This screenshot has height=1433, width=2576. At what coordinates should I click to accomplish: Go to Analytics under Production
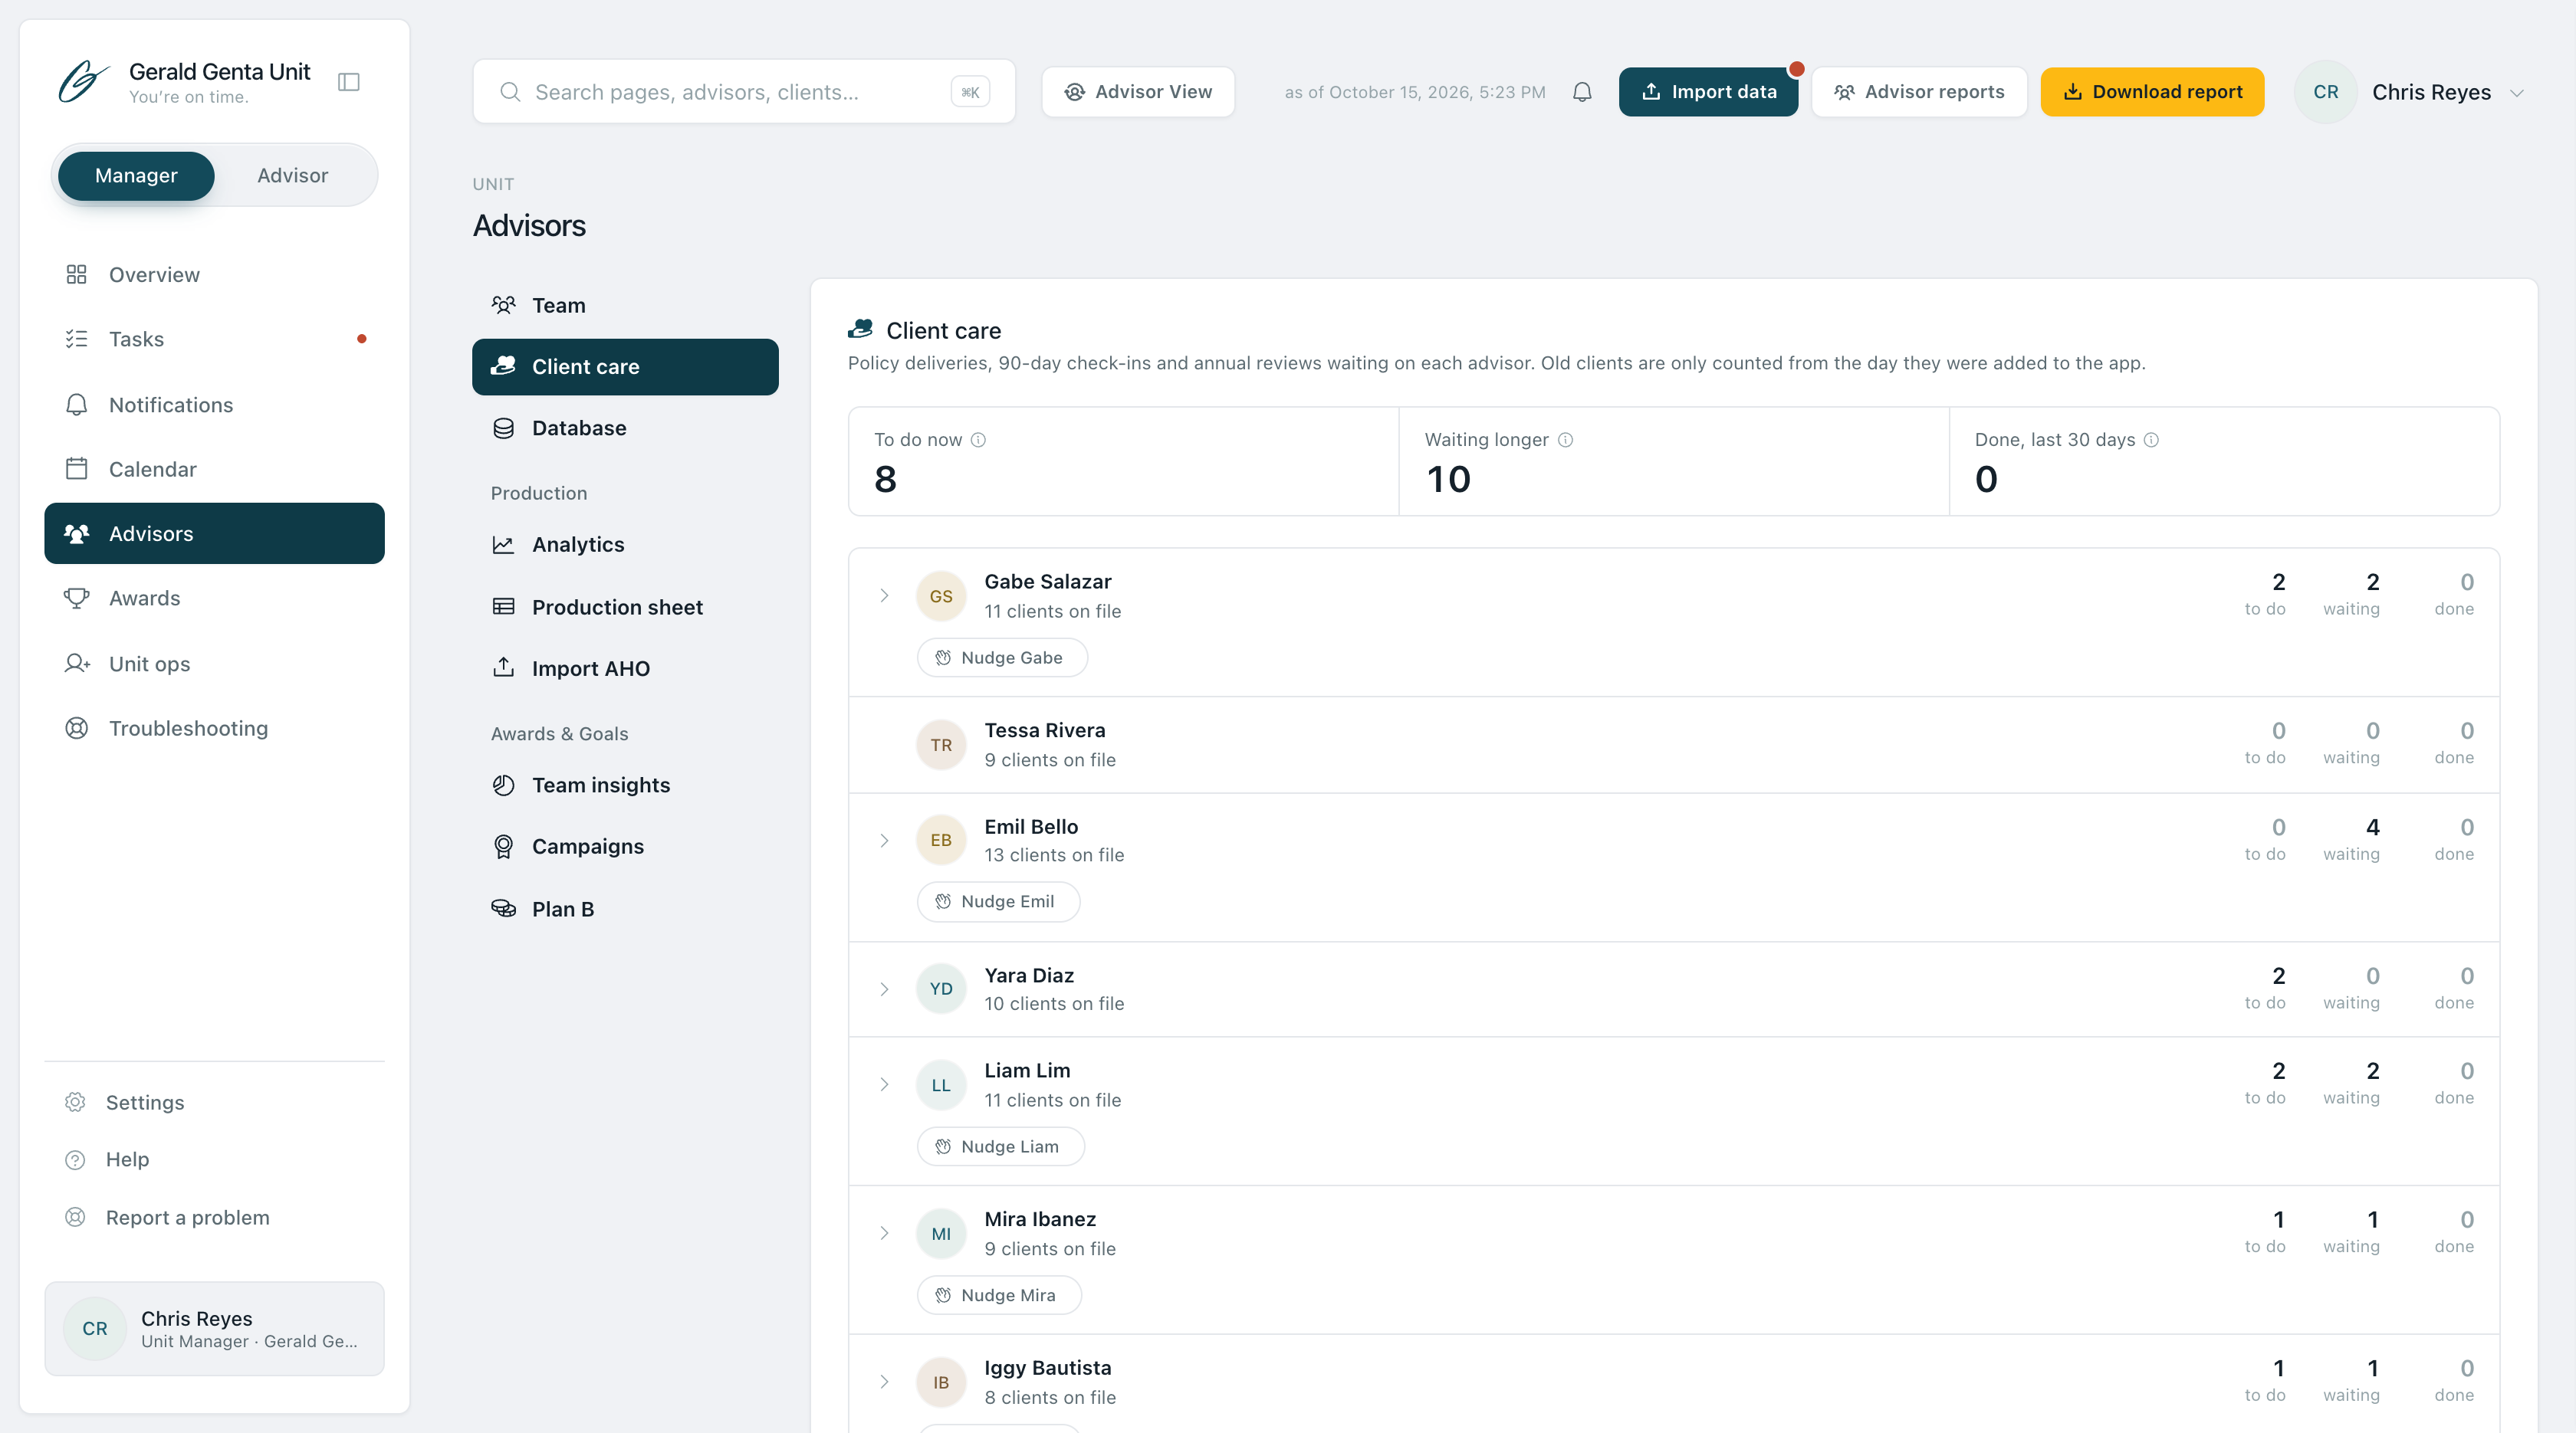pyautogui.click(x=625, y=545)
